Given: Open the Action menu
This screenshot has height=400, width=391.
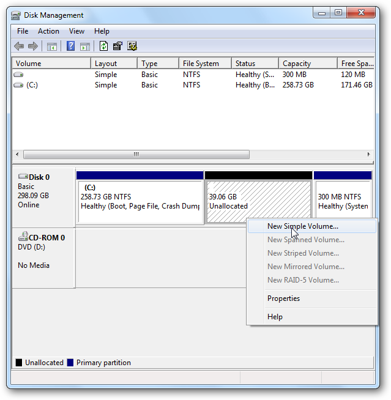Looking at the screenshot, I should coord(48,31).
